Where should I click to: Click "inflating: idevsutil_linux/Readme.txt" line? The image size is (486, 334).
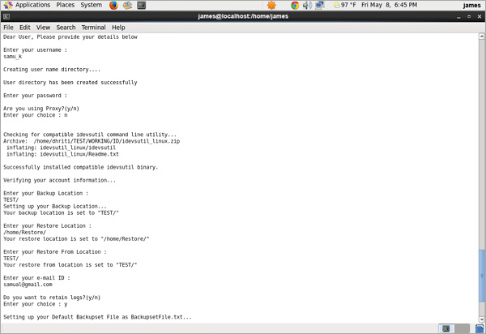tap(62, 154)
